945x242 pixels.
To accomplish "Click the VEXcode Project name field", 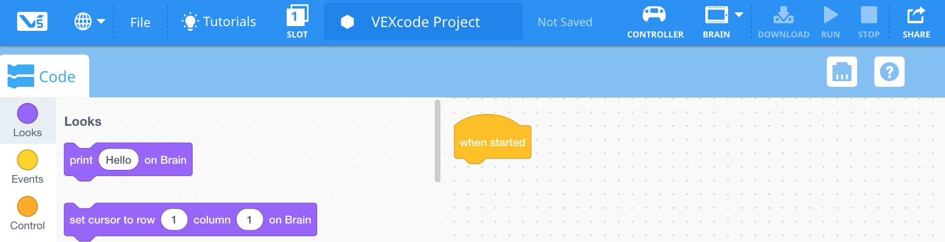I will 425,22.
